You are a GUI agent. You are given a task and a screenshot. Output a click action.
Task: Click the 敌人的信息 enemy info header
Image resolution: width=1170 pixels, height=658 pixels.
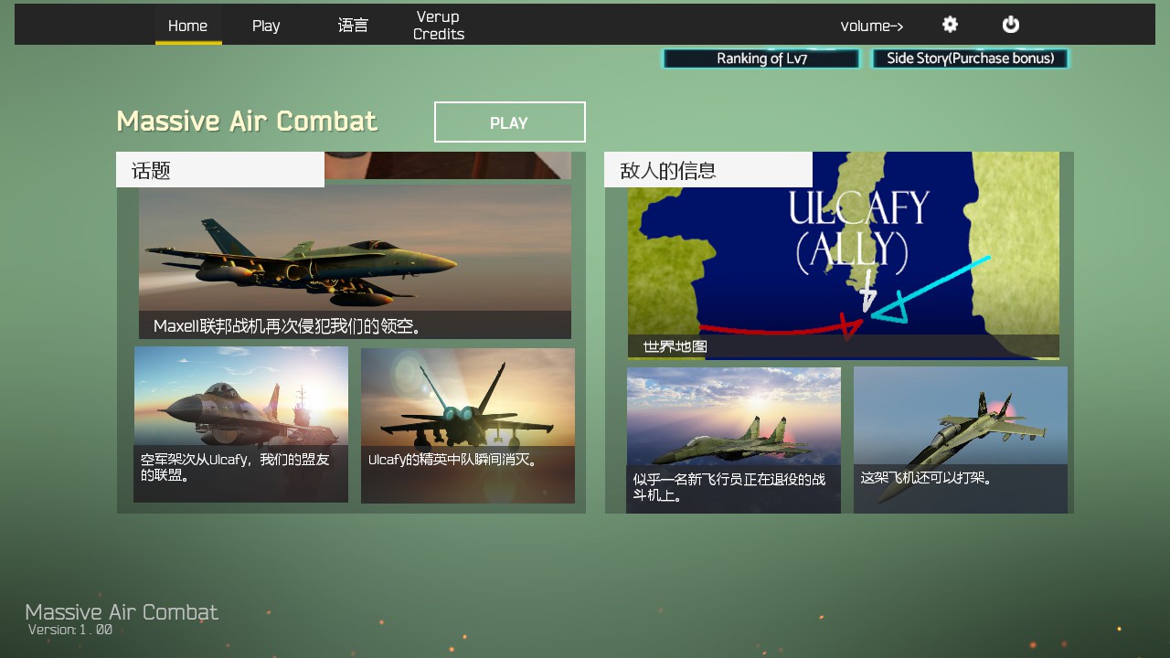tap(707, 170)
